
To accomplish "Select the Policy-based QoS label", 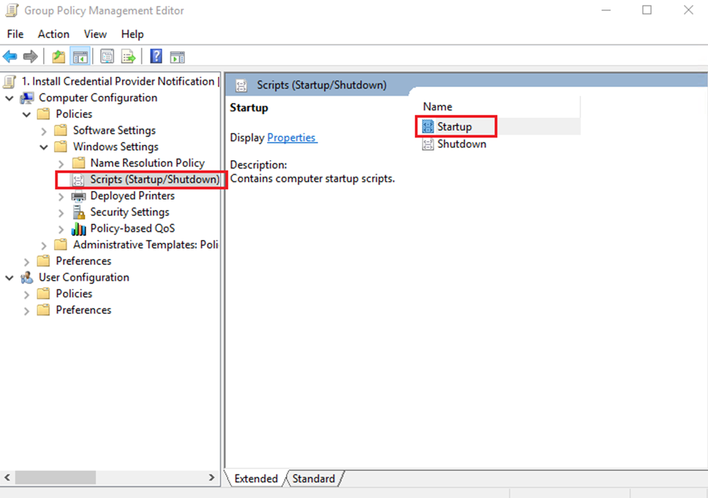I will [132, 228].
